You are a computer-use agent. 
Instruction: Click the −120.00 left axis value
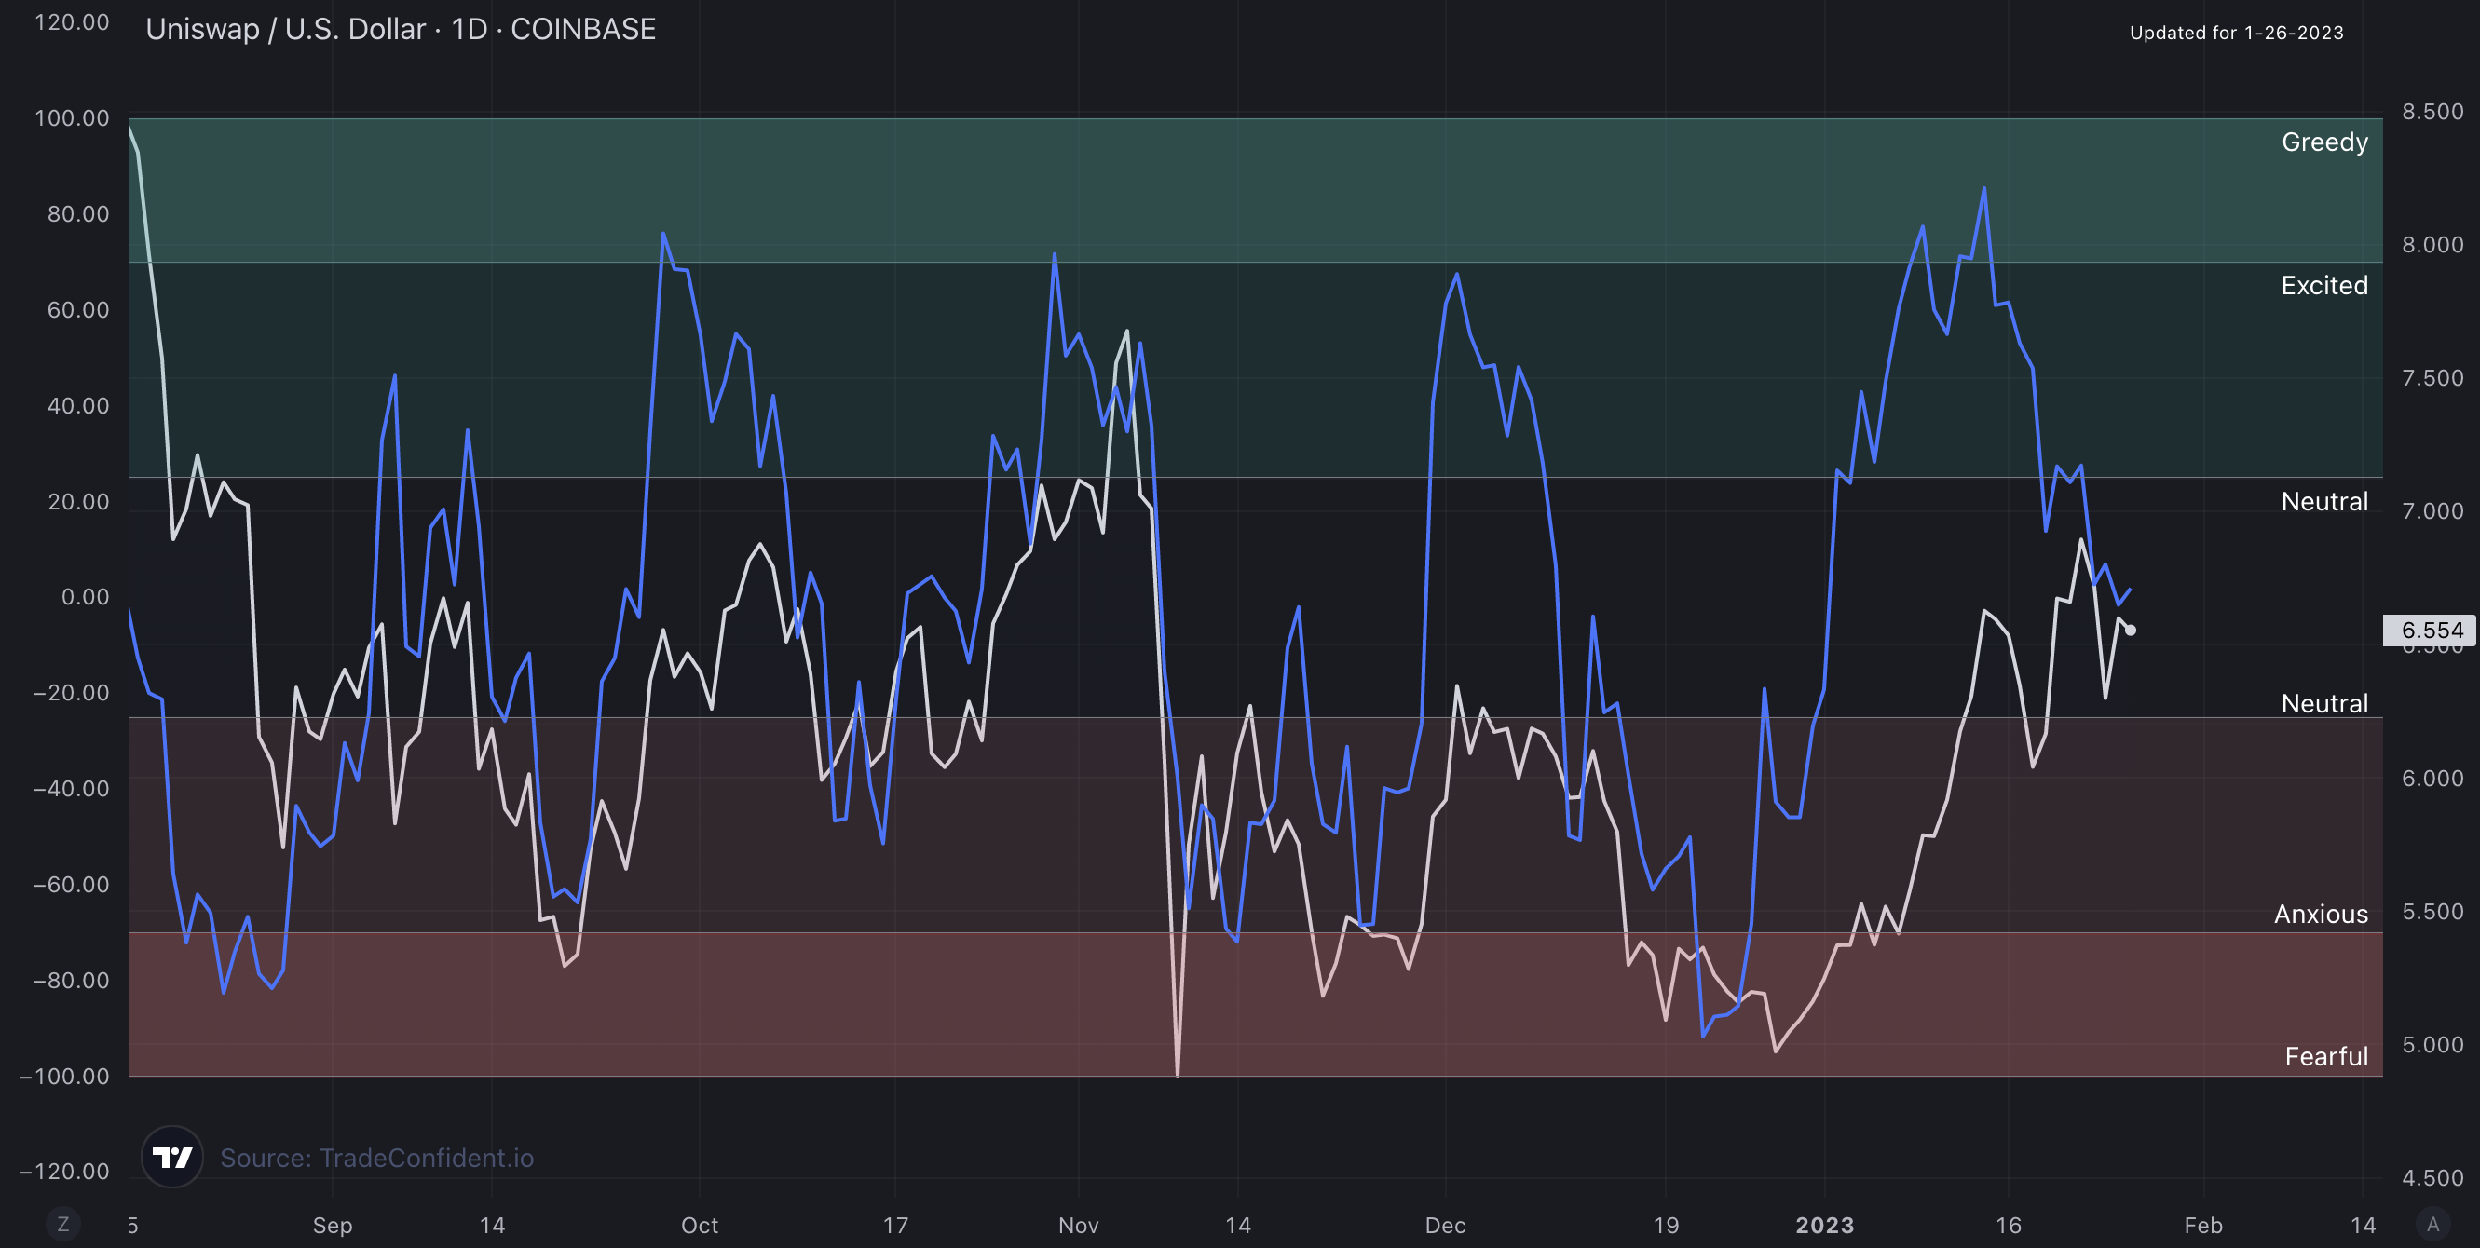tap(64, 1171)
